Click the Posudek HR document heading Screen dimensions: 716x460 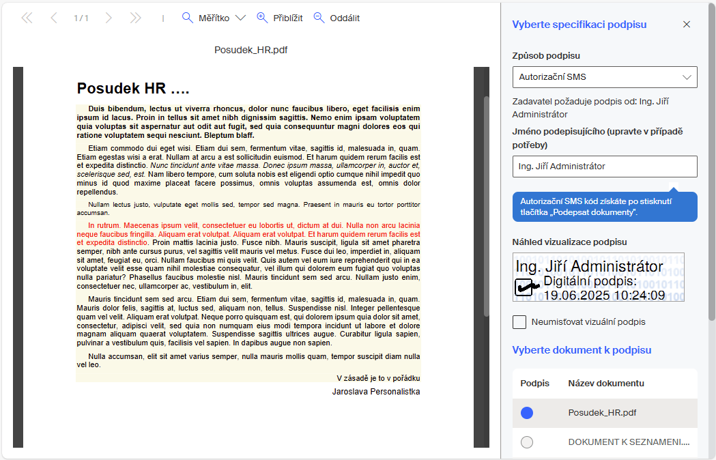(133, 88)
